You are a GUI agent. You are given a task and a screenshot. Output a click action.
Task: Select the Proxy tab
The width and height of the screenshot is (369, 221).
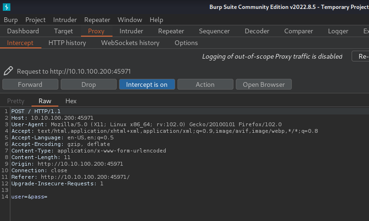tap(96, 31)
